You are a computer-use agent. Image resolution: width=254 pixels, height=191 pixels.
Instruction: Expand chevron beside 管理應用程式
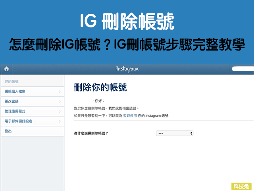tap(60, 111)
